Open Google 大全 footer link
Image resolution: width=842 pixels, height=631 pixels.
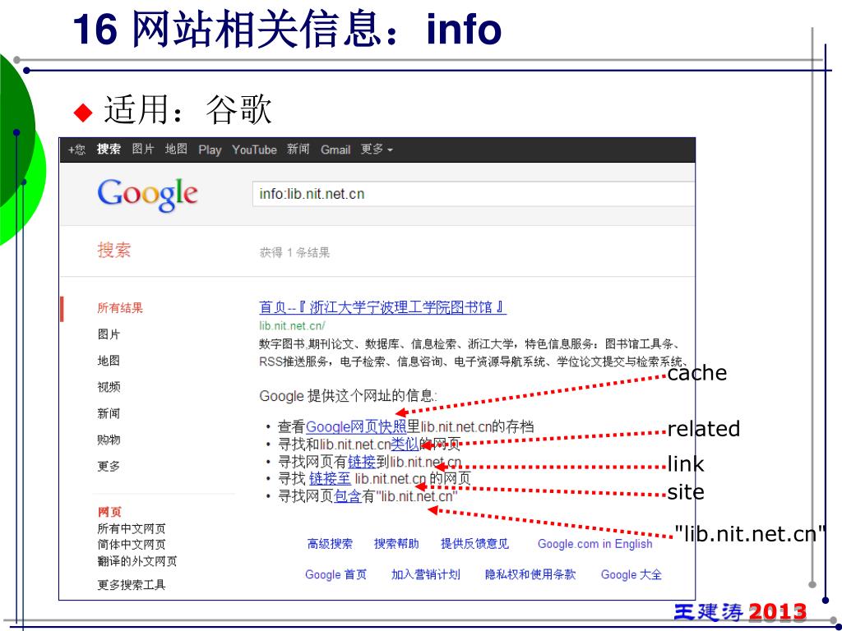pos(631,574)
